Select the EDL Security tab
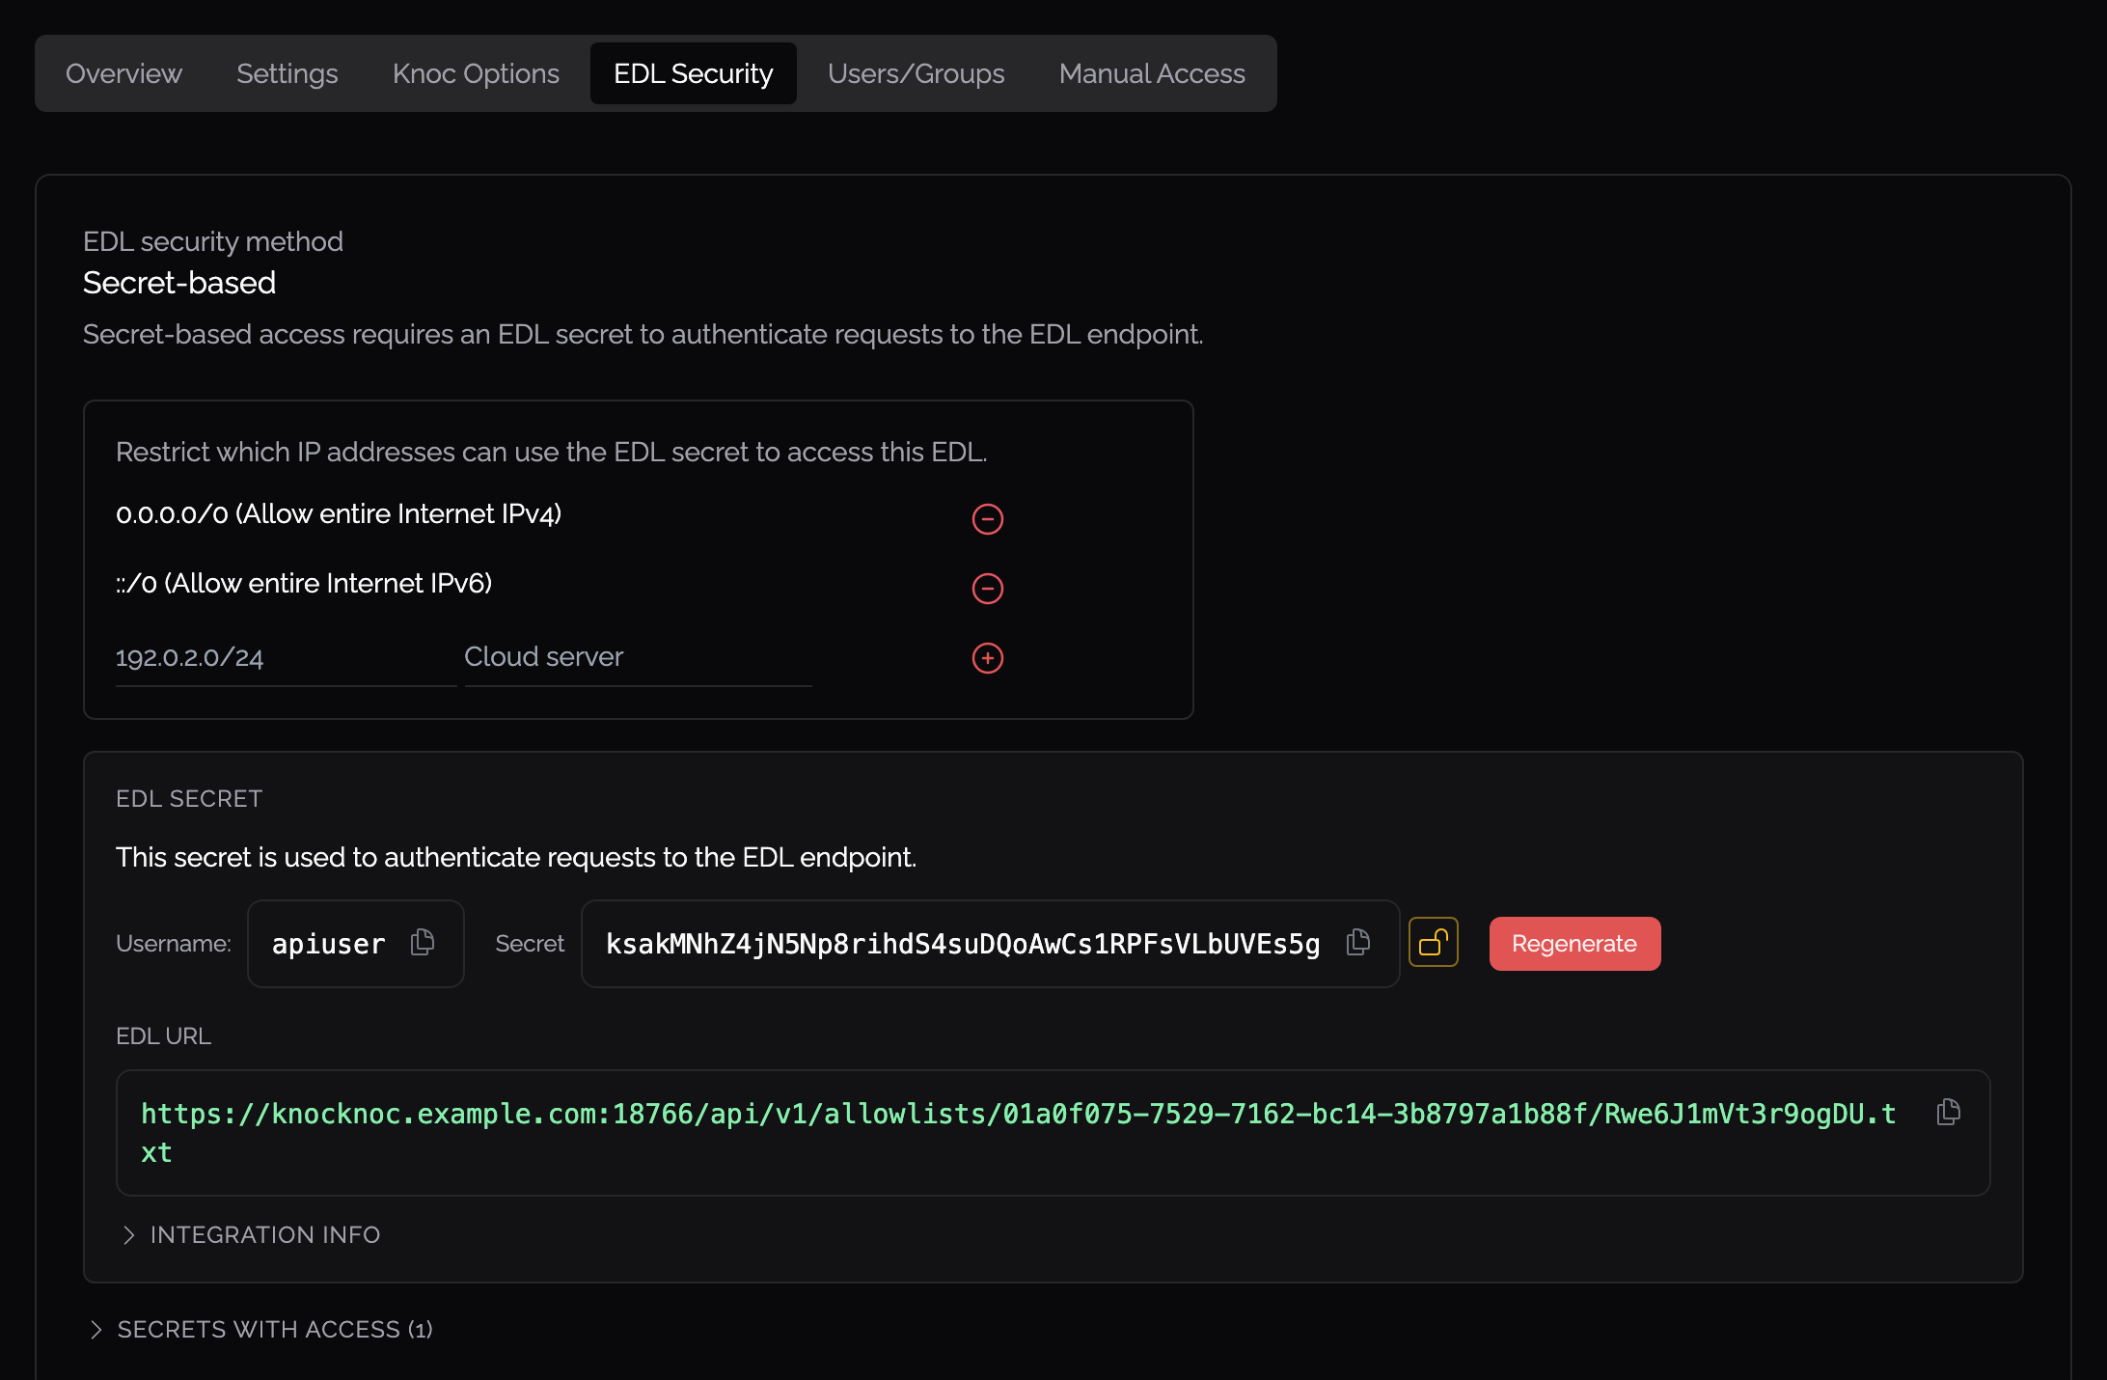Viewport: 2107px width, 1380px height. [694, 73]
